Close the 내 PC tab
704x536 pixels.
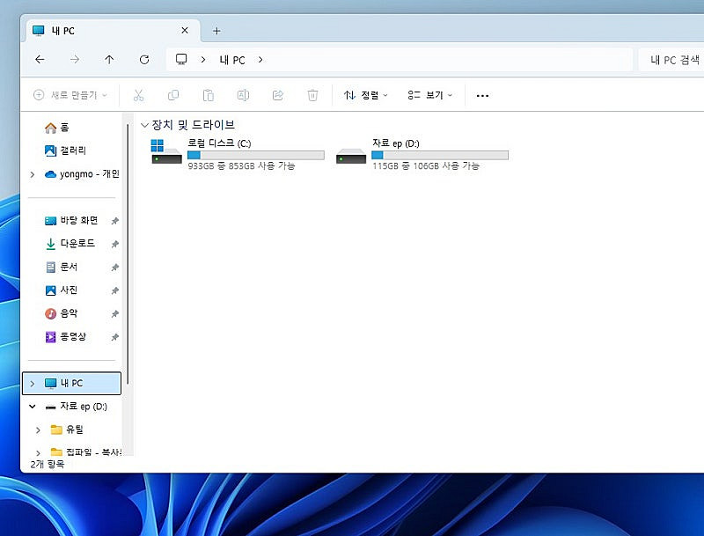coord(185,31)
